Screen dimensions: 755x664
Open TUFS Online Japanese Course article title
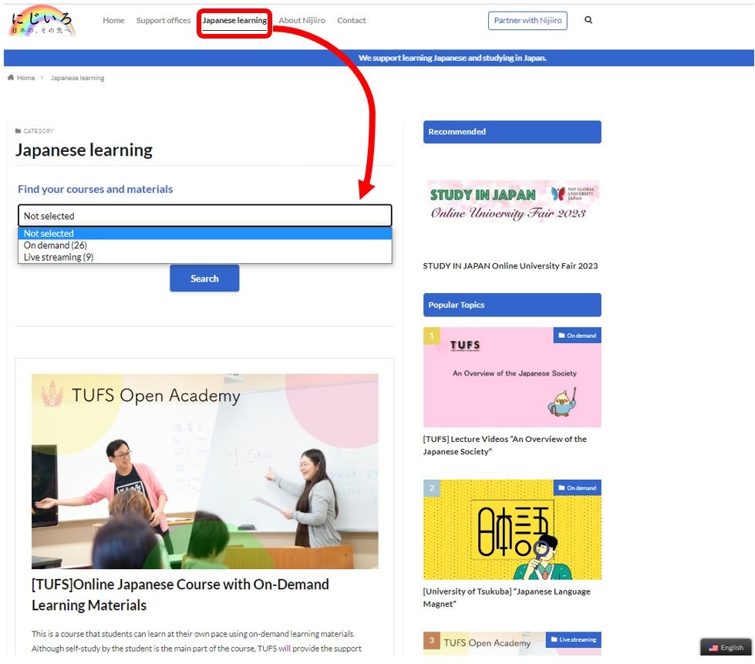click(180, 594)
